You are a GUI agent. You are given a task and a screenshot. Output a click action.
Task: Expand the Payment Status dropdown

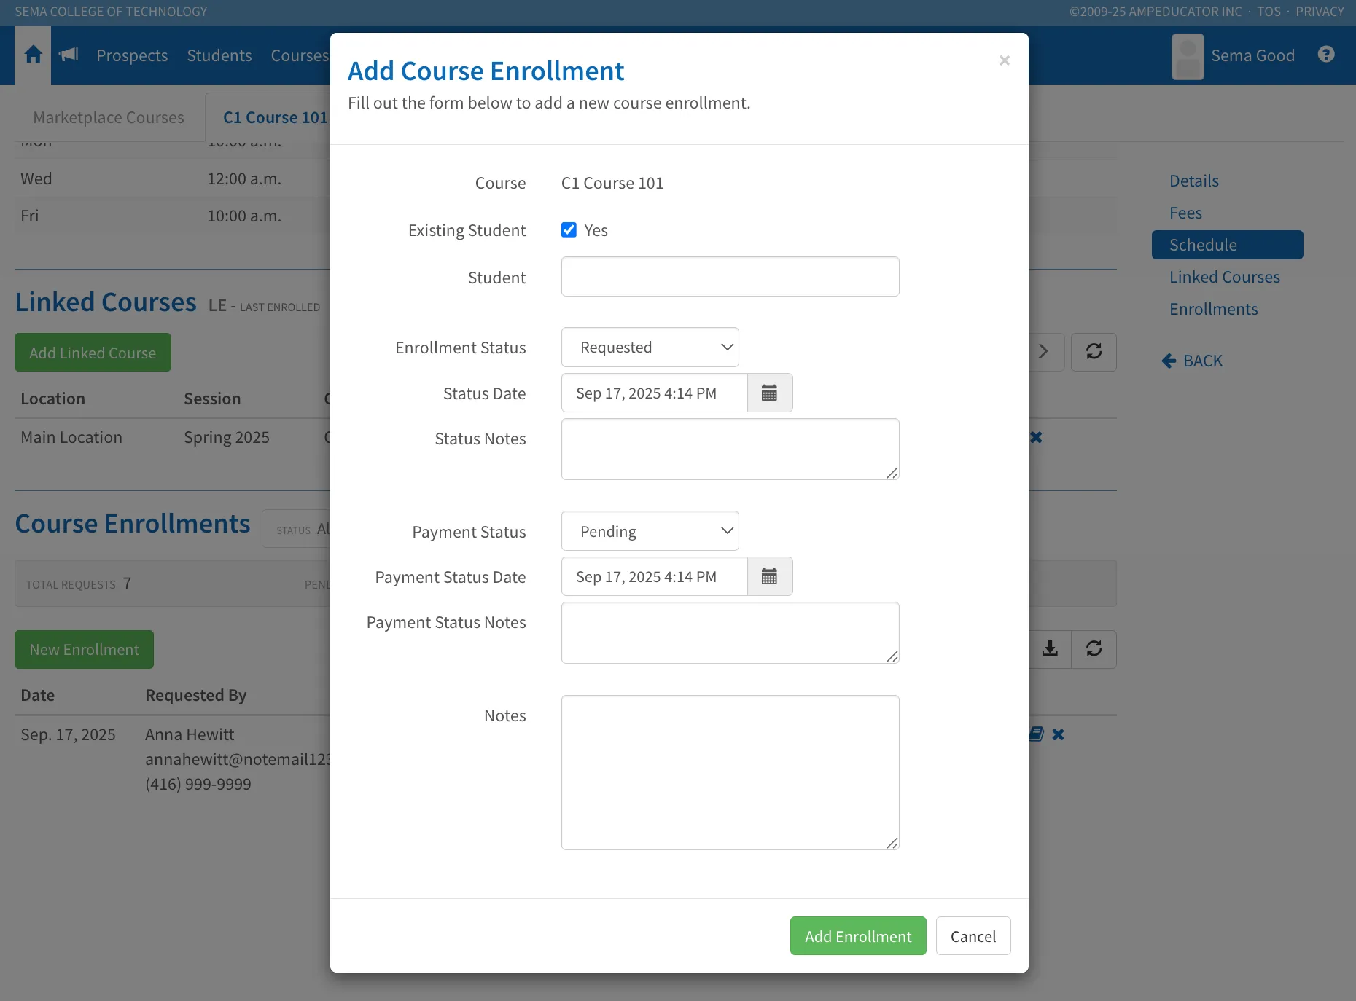[650, 531]
